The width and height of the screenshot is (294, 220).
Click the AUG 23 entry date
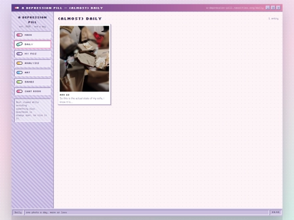[64, 95]
